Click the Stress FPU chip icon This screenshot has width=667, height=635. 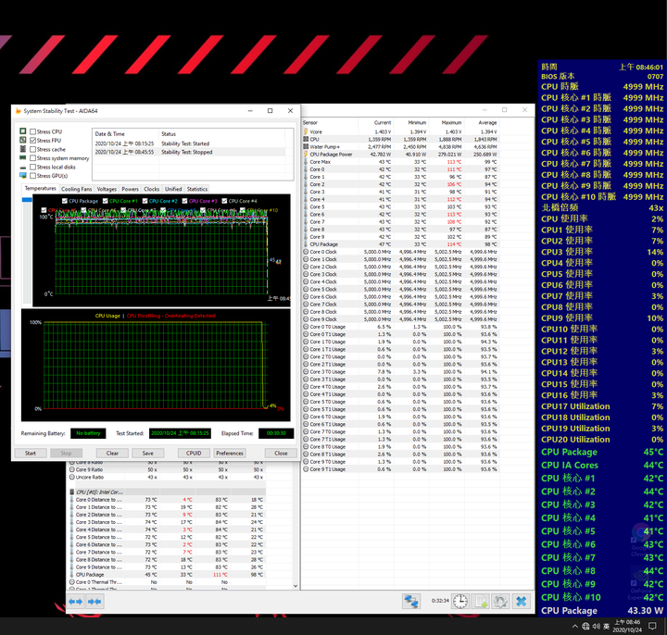[x=23, y=140]
